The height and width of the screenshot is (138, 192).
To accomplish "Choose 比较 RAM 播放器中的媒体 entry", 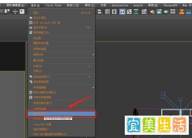I will click(x=61, y=134).
